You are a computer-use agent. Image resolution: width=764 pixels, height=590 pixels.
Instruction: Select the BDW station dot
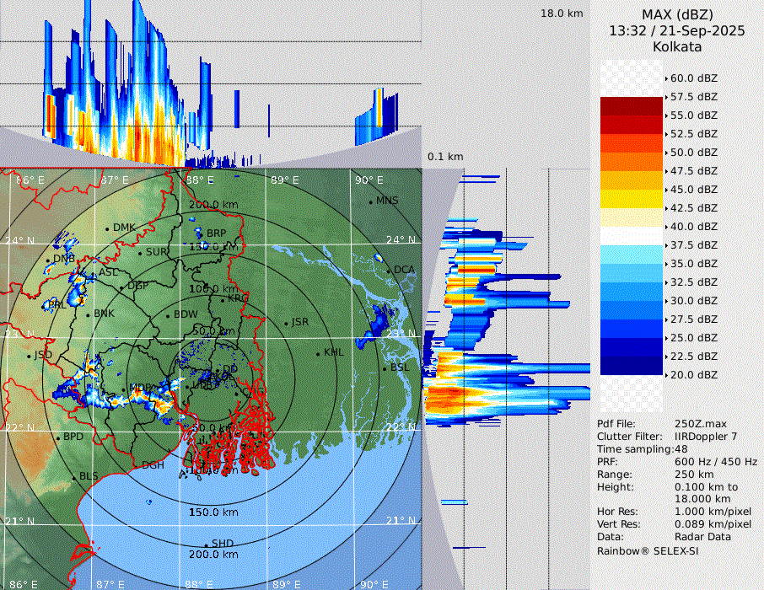coord(168,315)
